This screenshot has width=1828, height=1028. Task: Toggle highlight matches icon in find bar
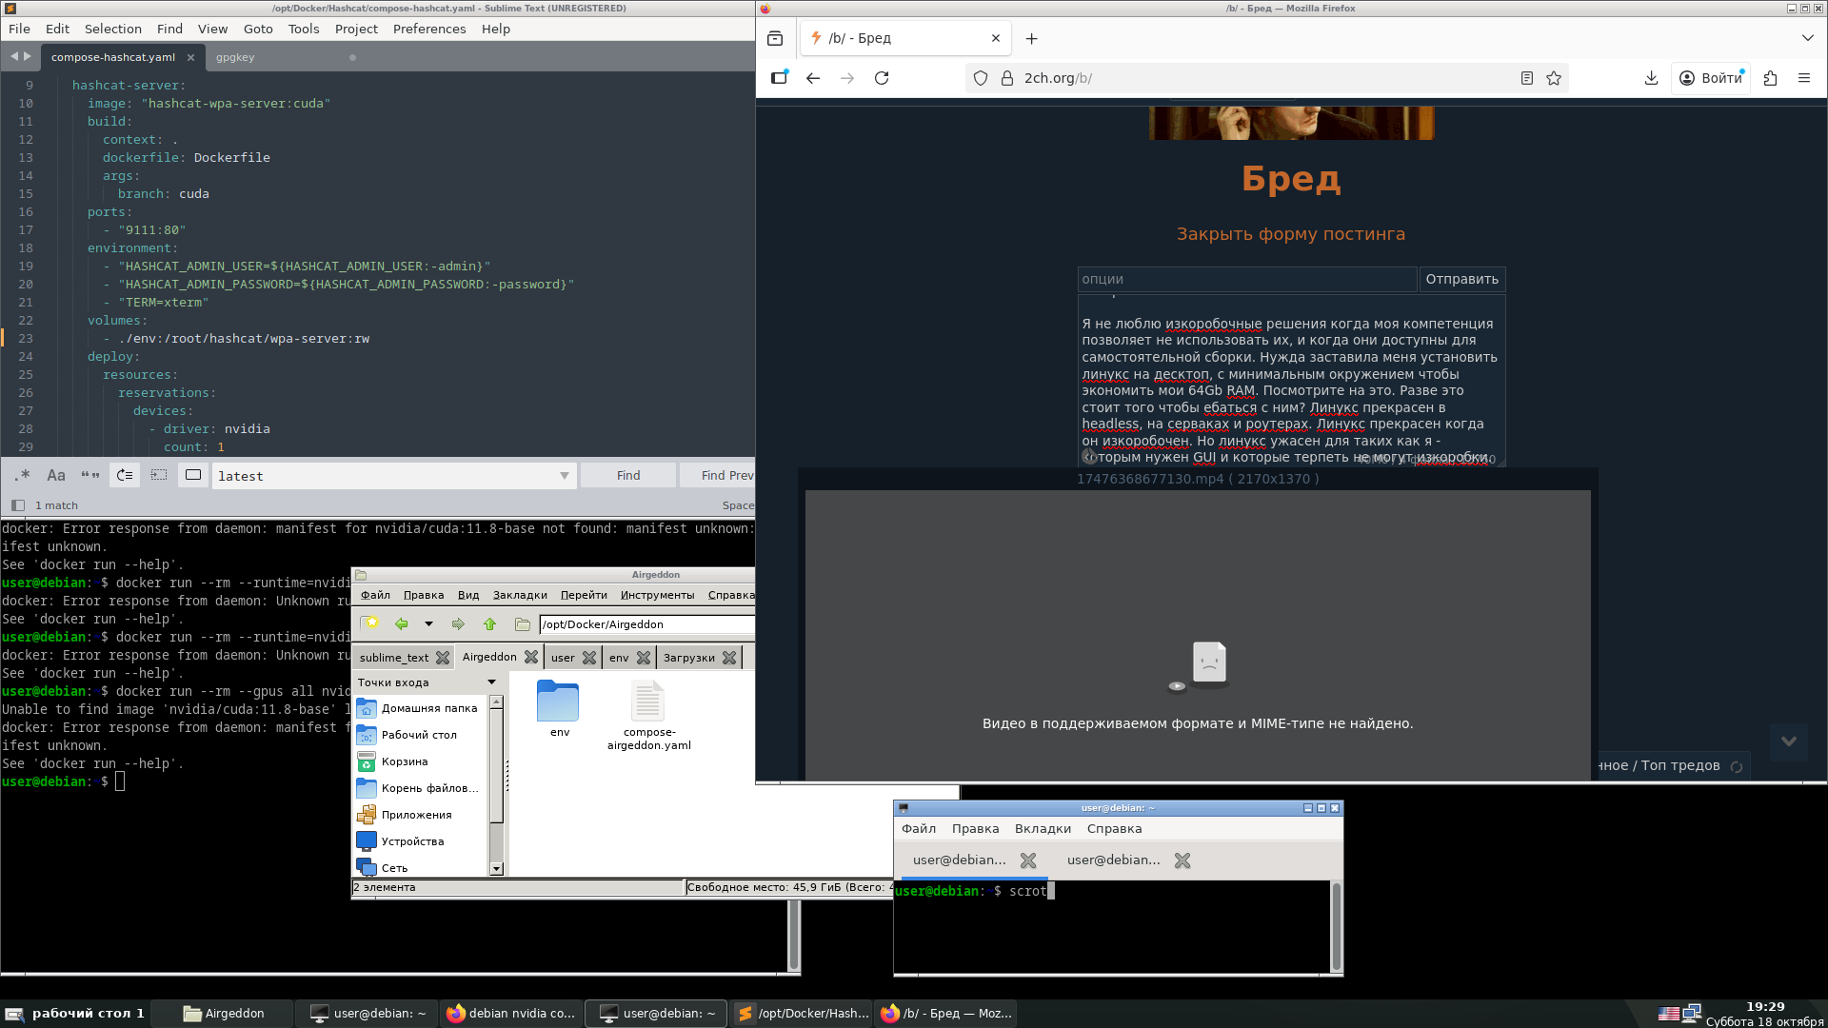193,475
